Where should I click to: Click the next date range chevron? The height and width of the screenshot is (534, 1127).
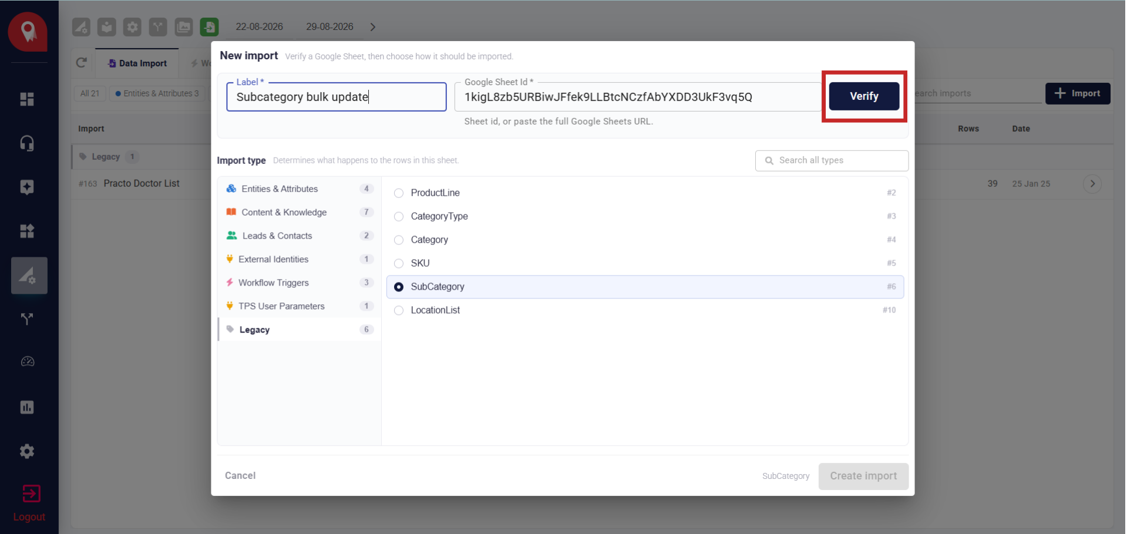372,27
